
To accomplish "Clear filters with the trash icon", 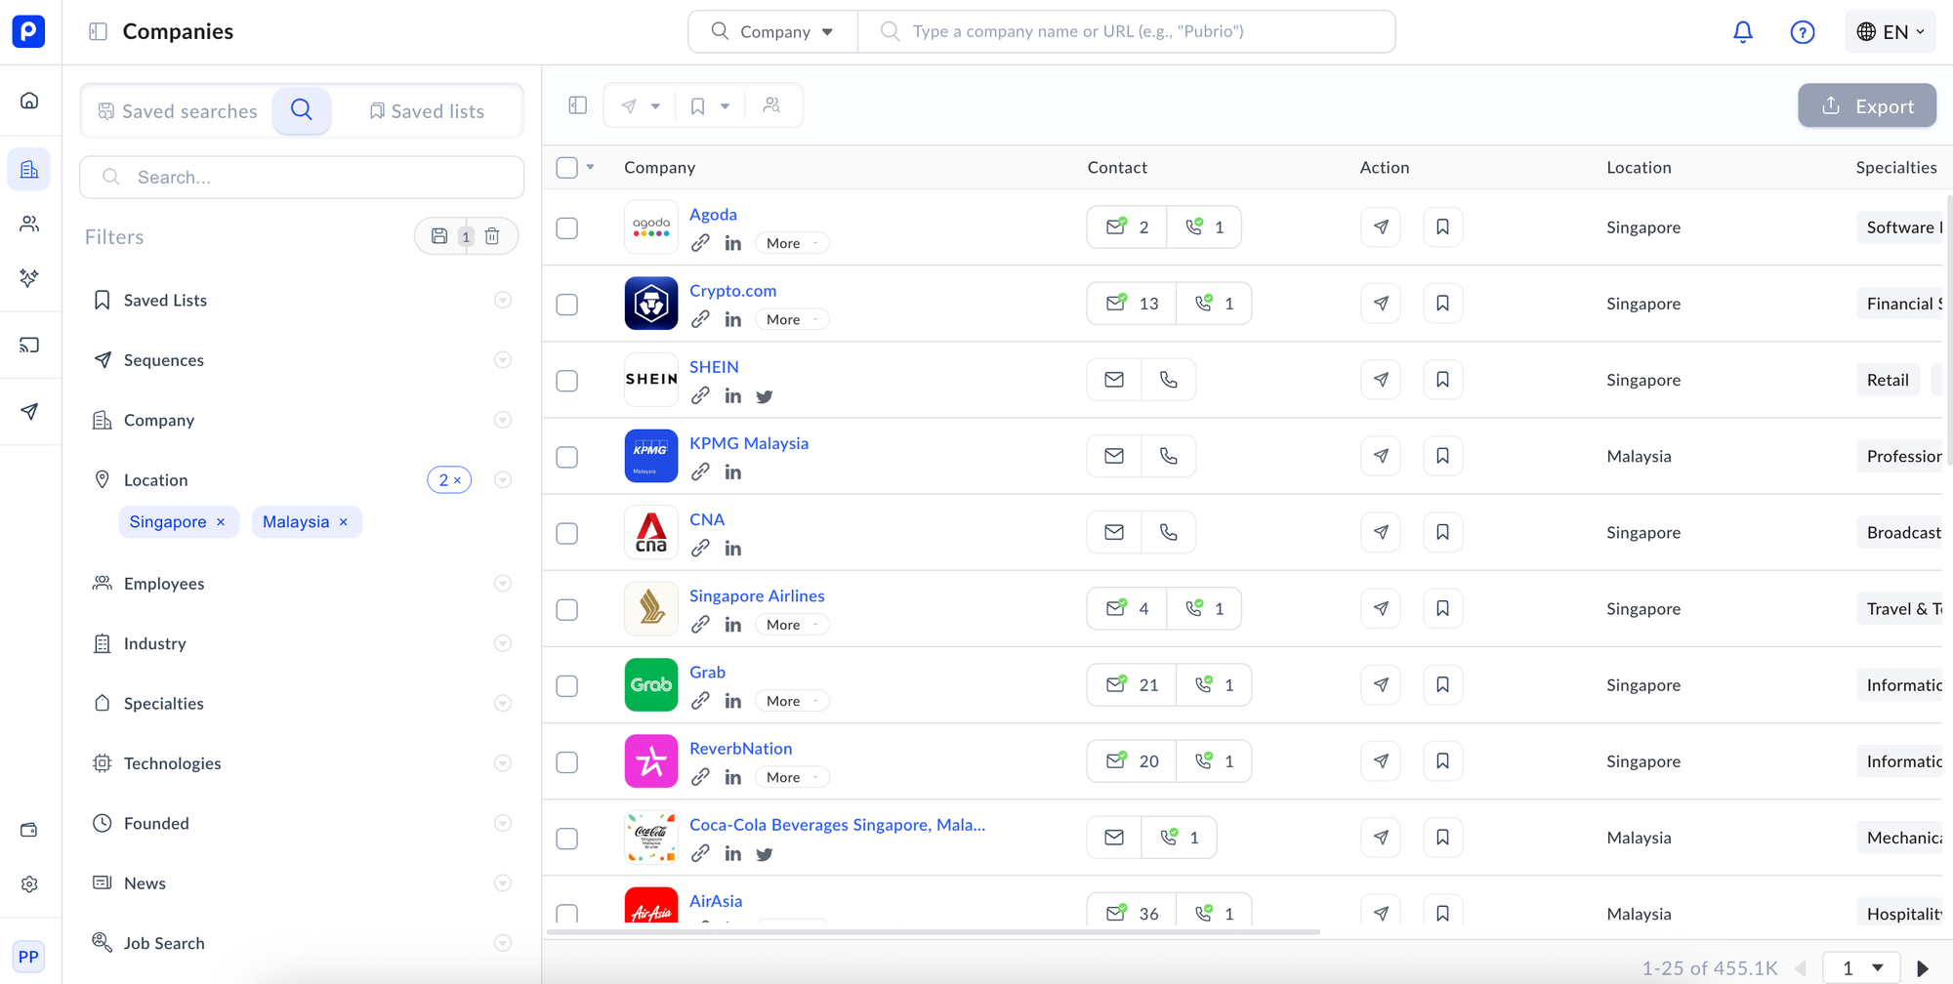I will 492,236.
